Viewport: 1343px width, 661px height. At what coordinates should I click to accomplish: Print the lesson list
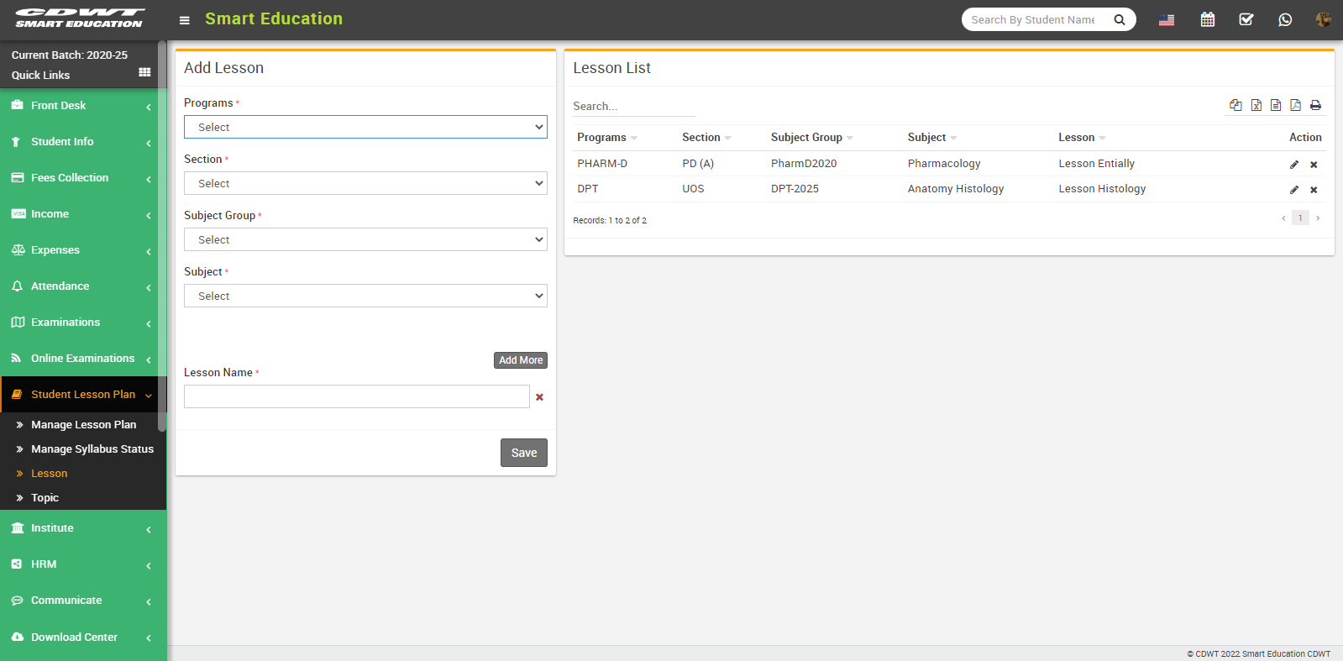coord(1315,105)
